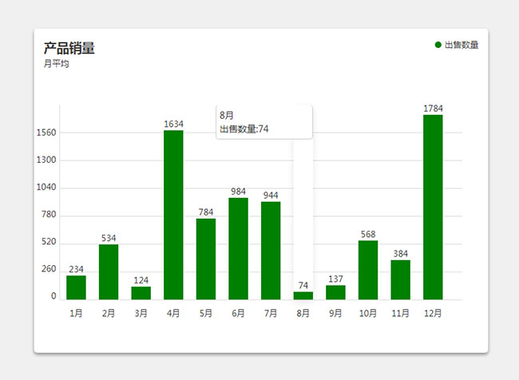Click the tallest 12月 bar (1784)

pyautogui.click(x=433, y=207)
